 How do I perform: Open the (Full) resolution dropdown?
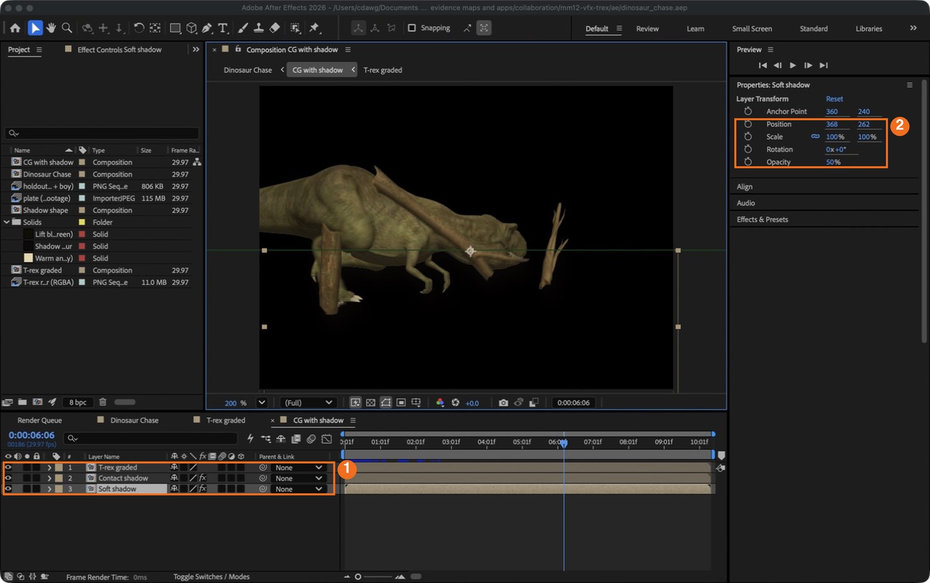[308, 403]
